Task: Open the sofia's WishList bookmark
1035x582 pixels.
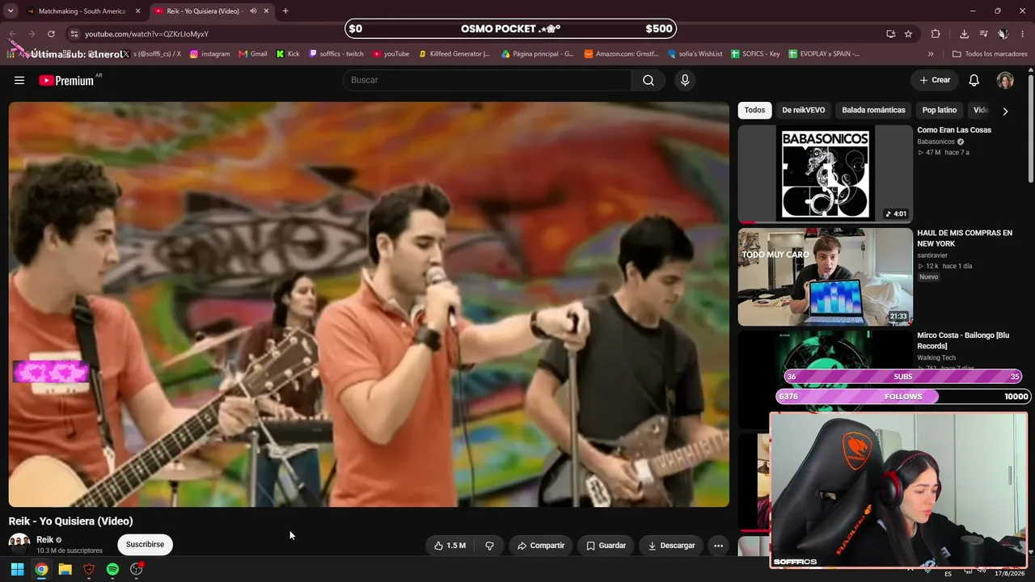Action: [695, 54]
